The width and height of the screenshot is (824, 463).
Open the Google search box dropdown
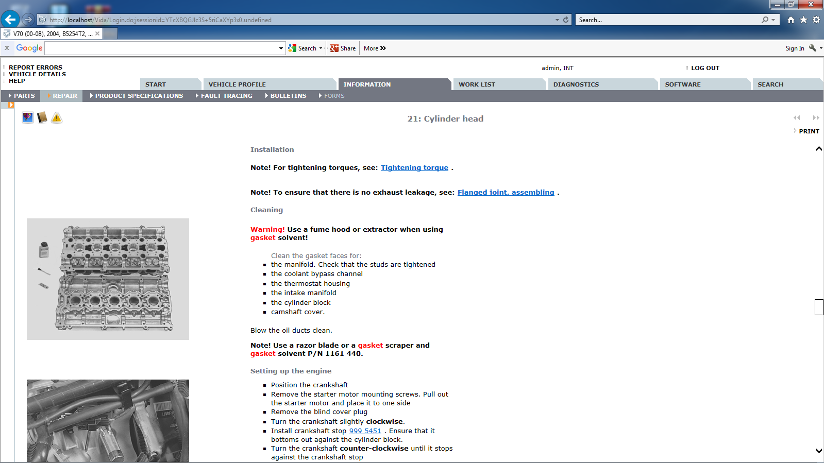point(281,48)
